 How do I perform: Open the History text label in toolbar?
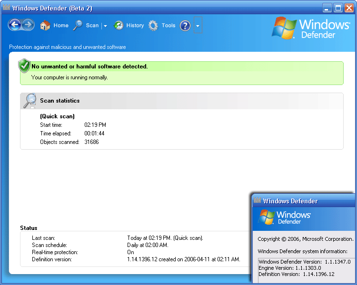point(135,26)
